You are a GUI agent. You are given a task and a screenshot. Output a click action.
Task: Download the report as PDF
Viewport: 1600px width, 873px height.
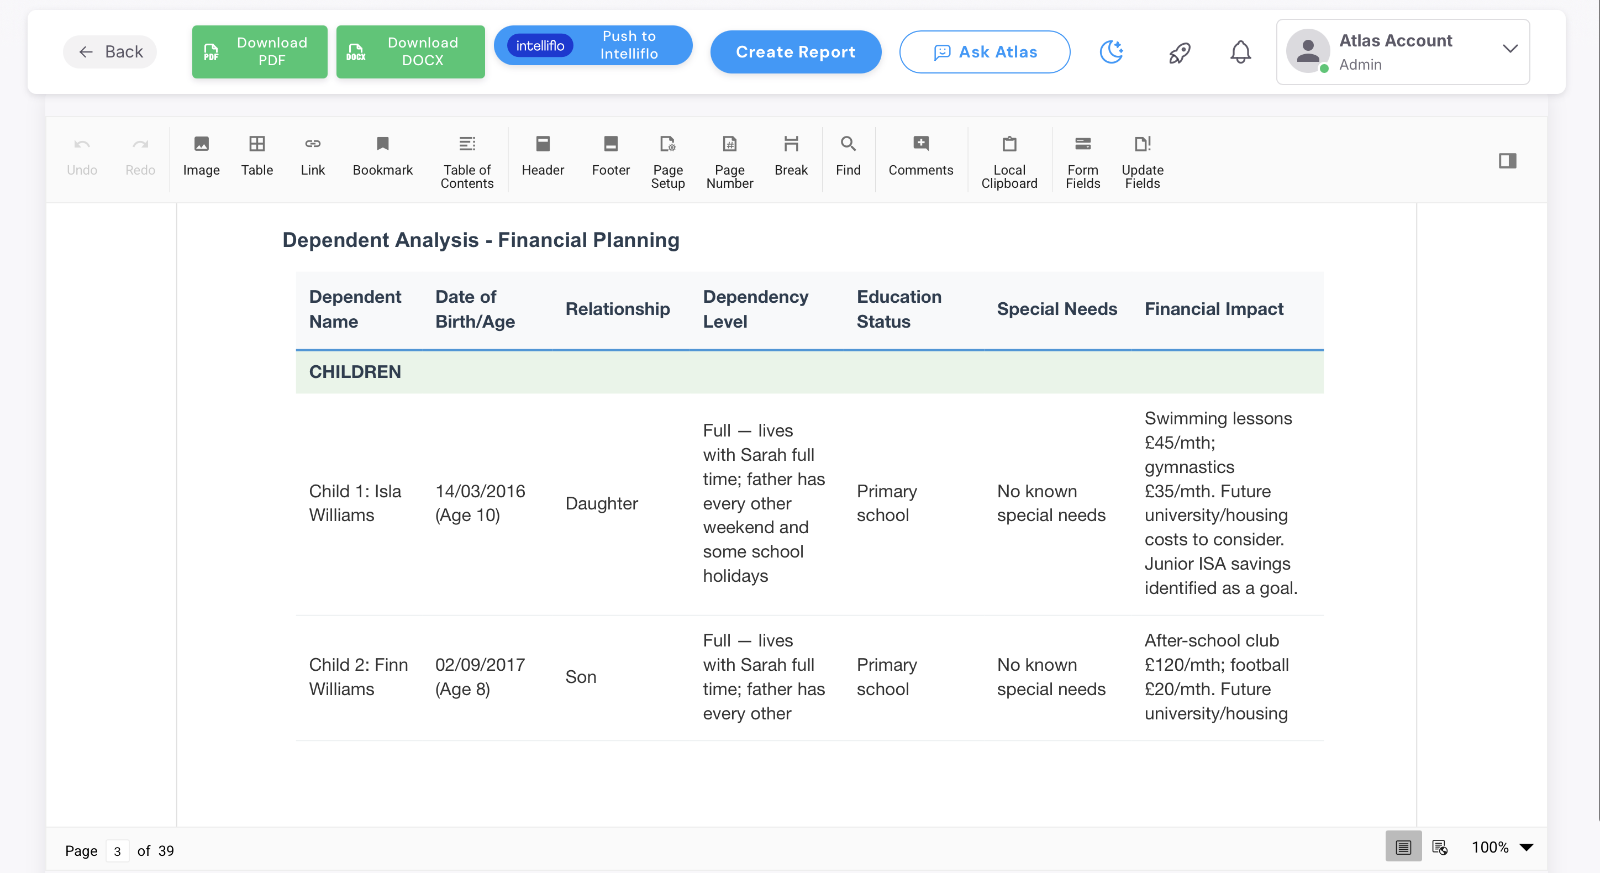[260, 51]
